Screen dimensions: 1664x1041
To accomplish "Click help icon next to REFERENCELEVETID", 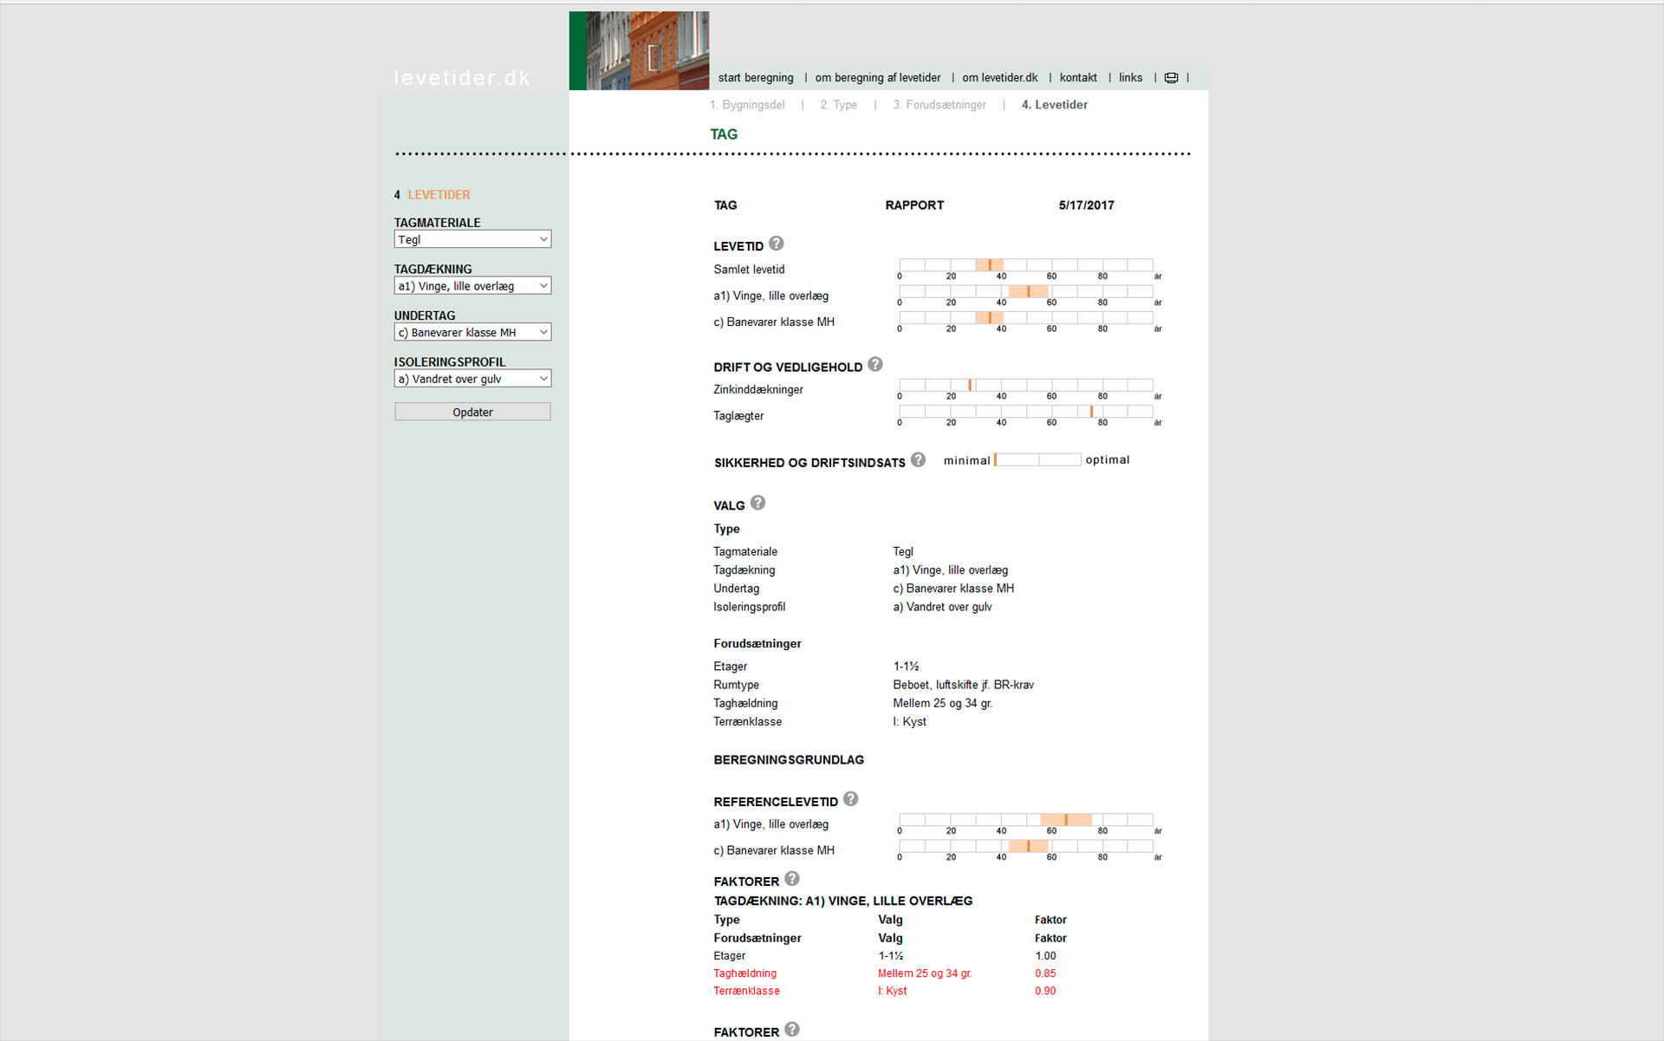I will (x=851, y=798).
